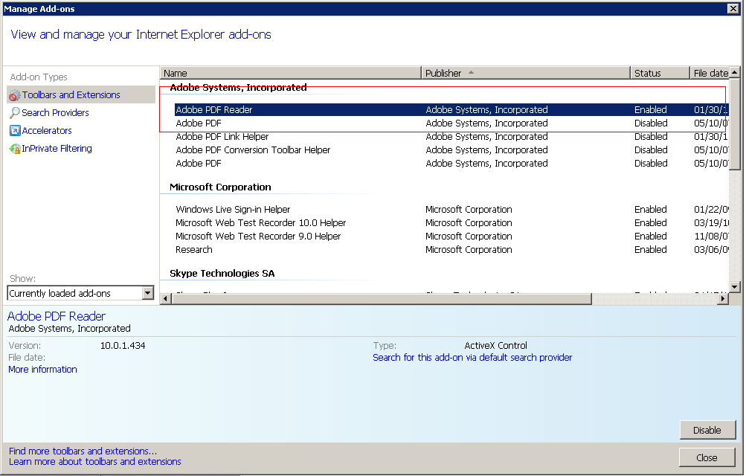Select the Research add-on row
Viewport: 746px width, 476px height.
point(451,249)
